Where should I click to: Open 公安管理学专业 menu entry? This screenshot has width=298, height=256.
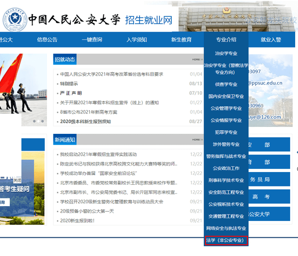pos(226,108)
